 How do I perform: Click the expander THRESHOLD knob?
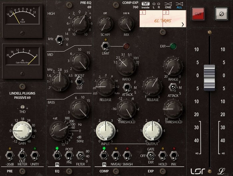pos(173,109)
